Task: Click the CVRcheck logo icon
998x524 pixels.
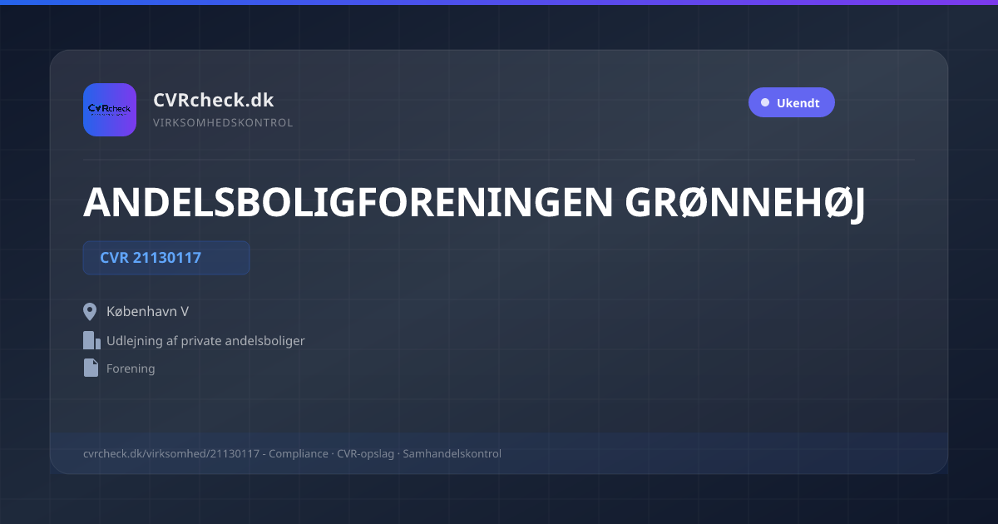Action: (110, 110)
